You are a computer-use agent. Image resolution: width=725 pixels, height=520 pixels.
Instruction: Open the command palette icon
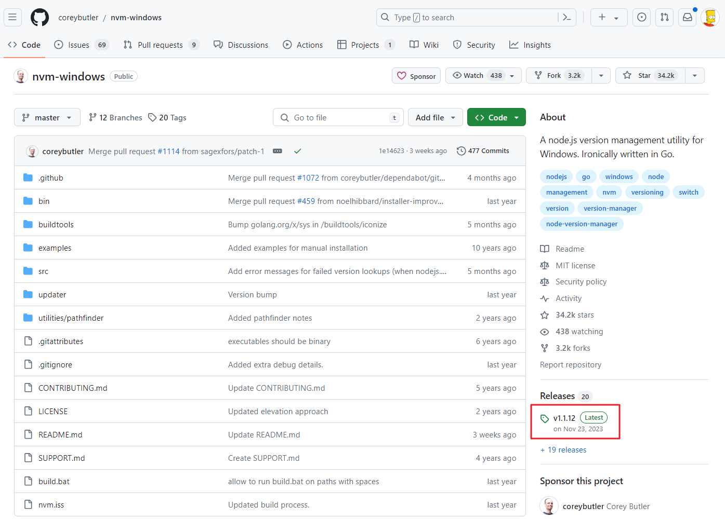tap(567, 17)
